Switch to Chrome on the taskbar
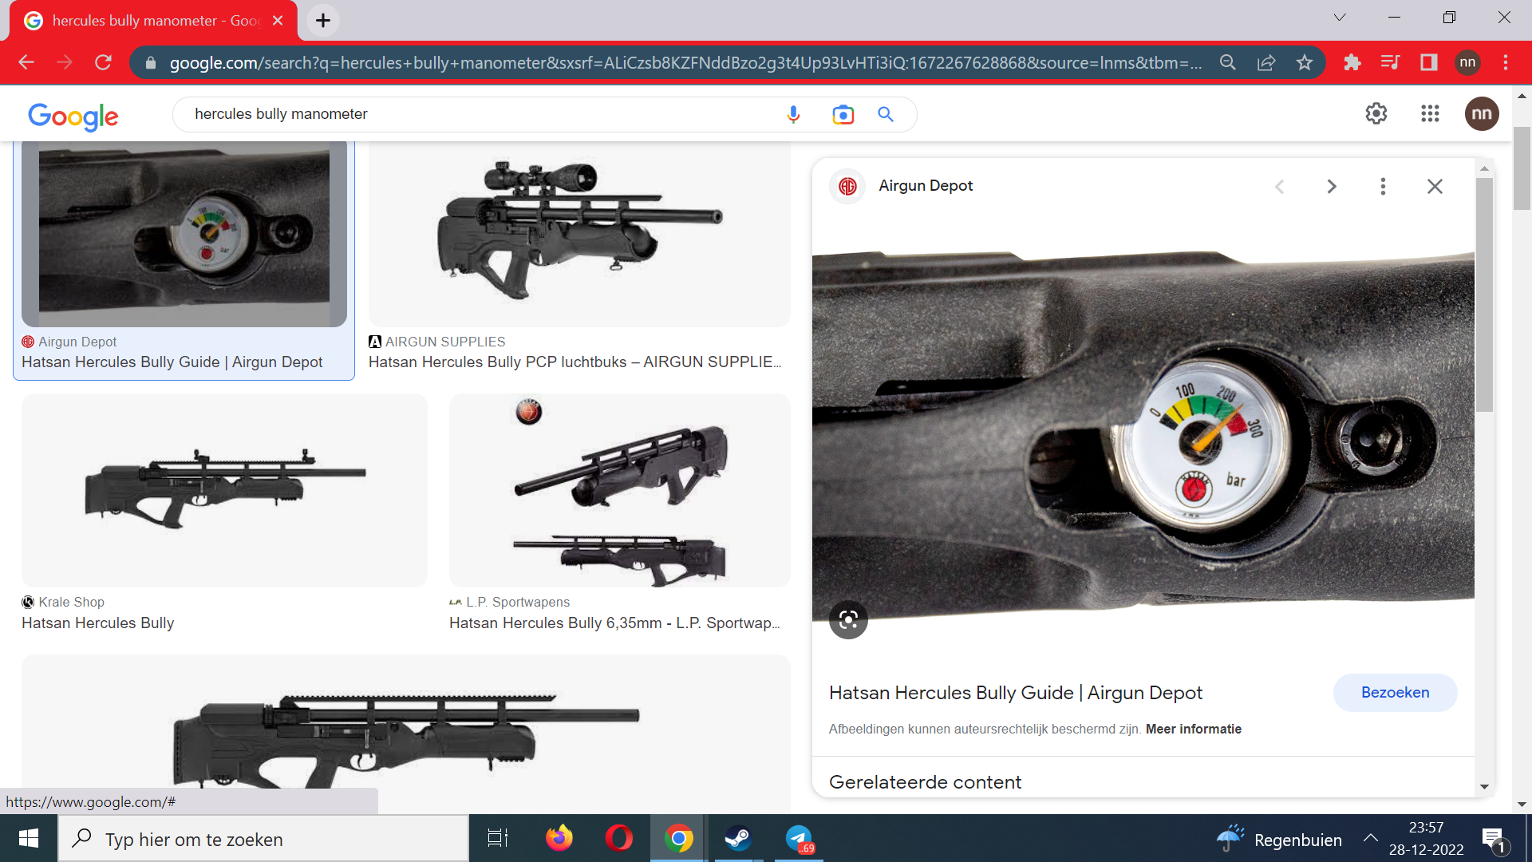The image size is (1532, 862). (678, 839)
